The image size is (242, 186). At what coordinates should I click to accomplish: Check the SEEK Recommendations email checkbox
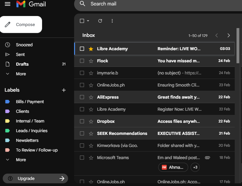pos(82,133)
